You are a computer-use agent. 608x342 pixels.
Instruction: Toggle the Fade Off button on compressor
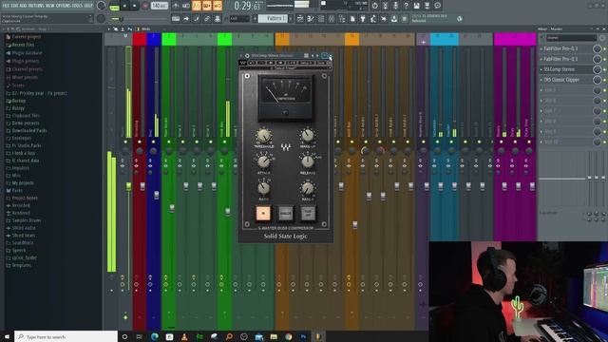tap(308, 213)
